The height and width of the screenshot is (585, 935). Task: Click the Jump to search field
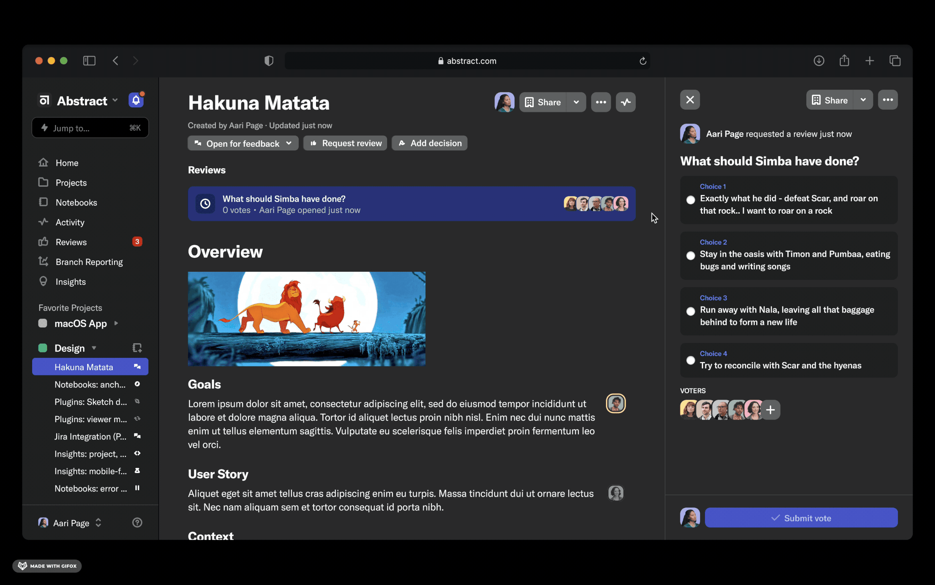90,128
